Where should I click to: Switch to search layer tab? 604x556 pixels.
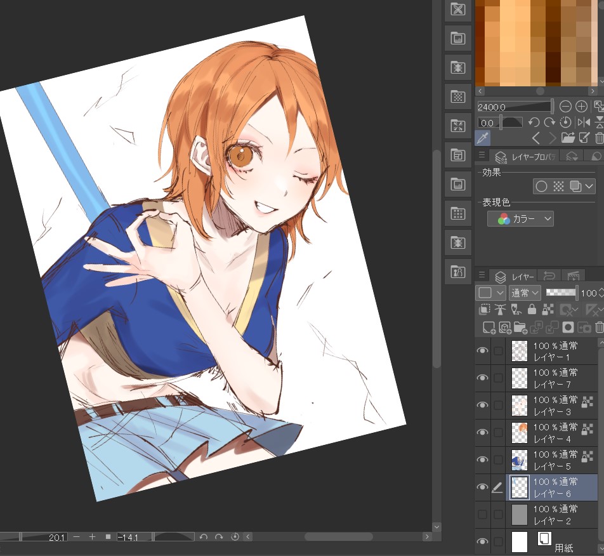click(x=572, y=156)
